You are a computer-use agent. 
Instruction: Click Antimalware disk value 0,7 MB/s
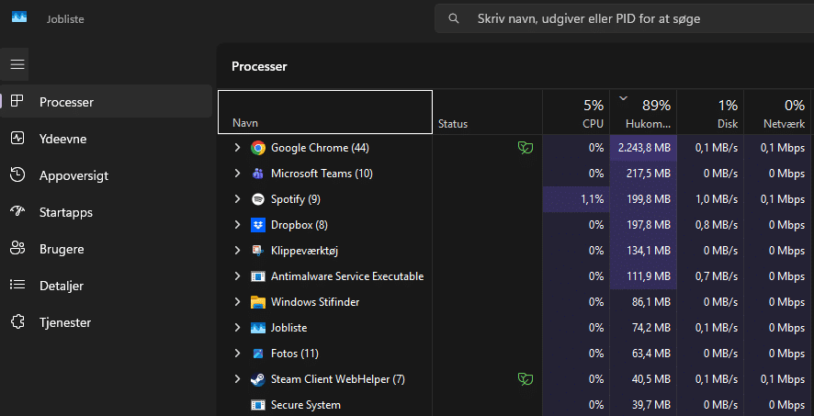(717, 275)
